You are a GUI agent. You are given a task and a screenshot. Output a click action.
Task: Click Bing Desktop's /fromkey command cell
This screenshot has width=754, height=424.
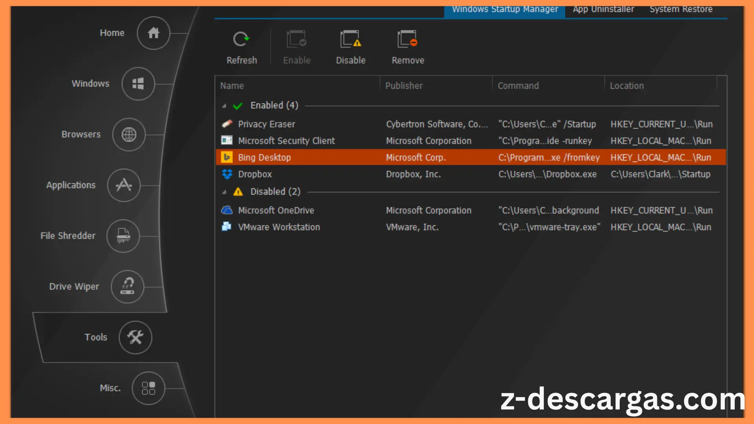tap(549, 157)
